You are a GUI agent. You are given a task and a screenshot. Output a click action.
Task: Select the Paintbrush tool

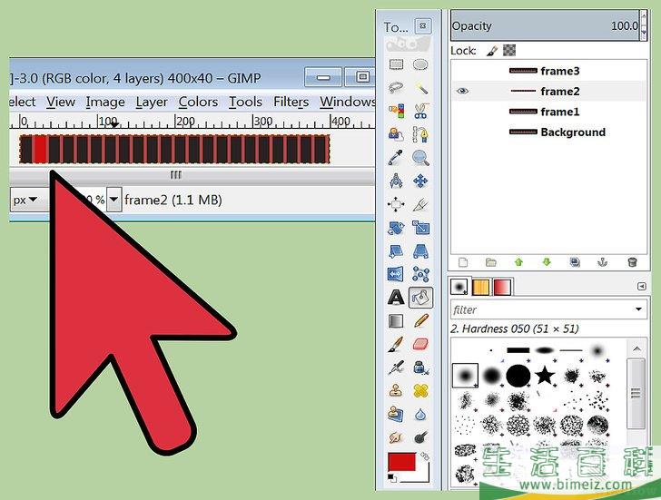tap(396, 344)
